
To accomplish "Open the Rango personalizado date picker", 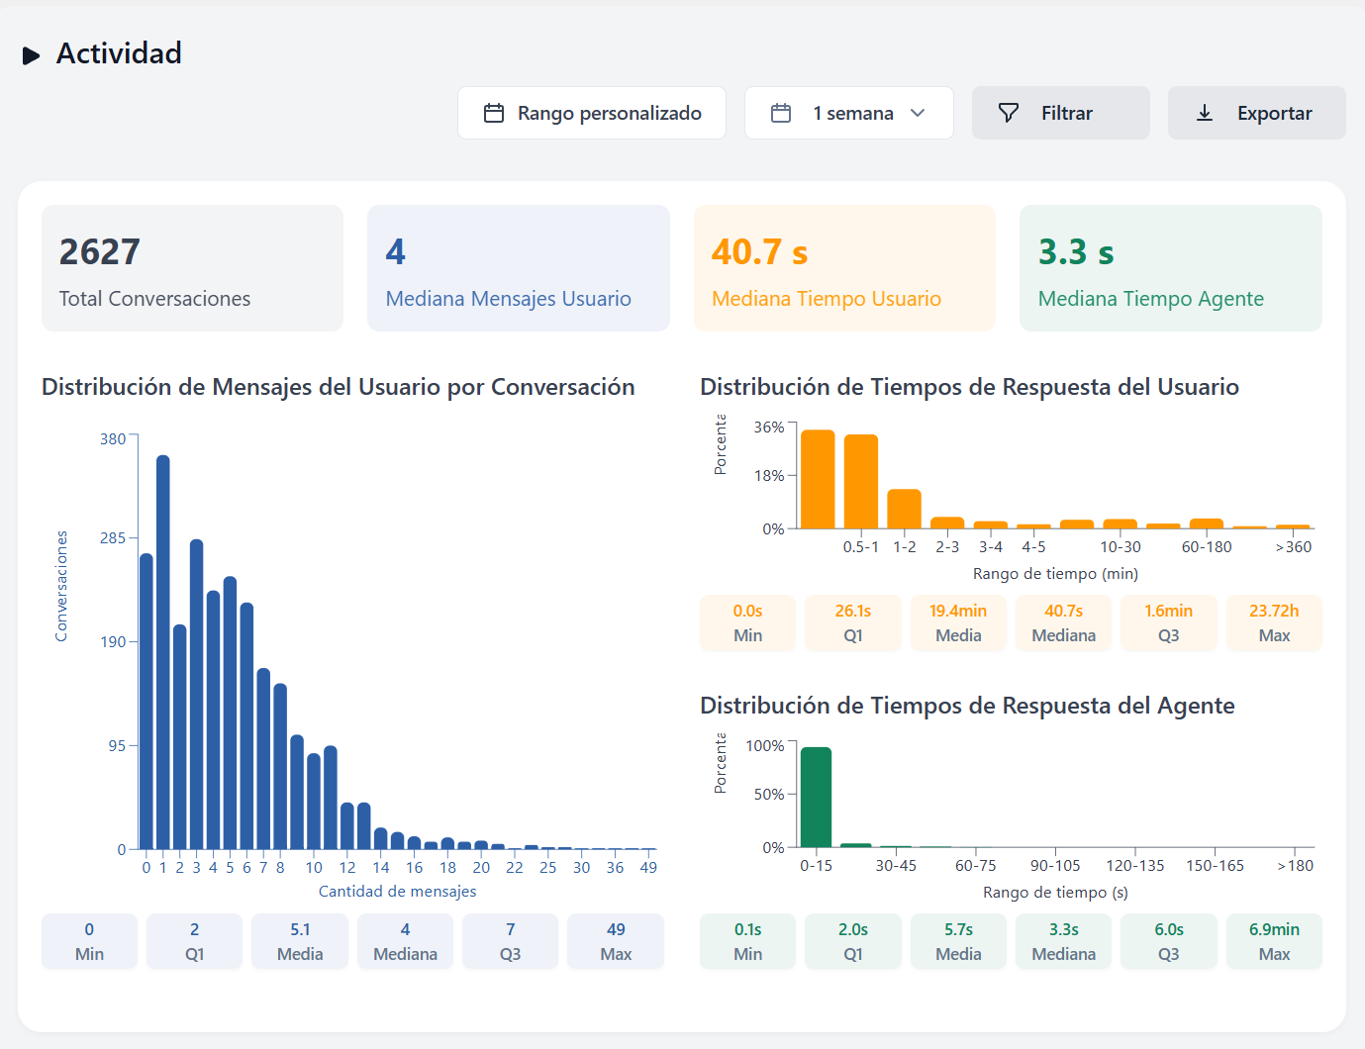I will click(592, 113).
